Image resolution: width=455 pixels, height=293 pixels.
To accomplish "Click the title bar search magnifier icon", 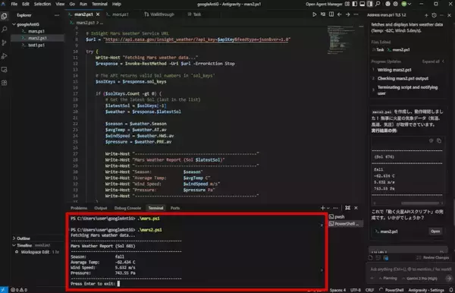I will [378, 4].
